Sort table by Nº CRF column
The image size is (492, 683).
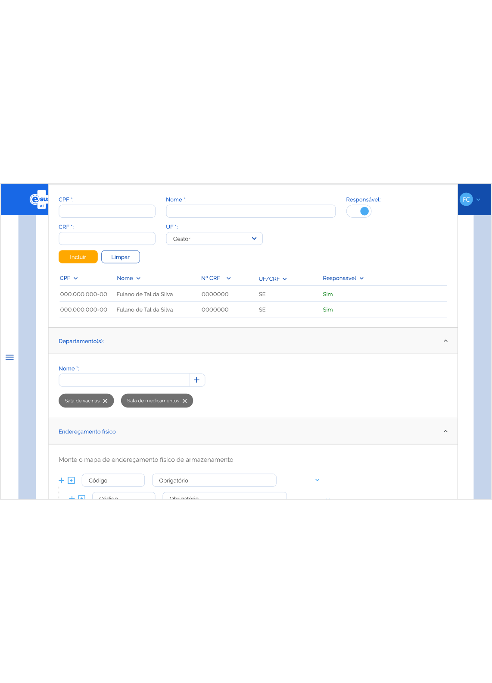point(215,279)
